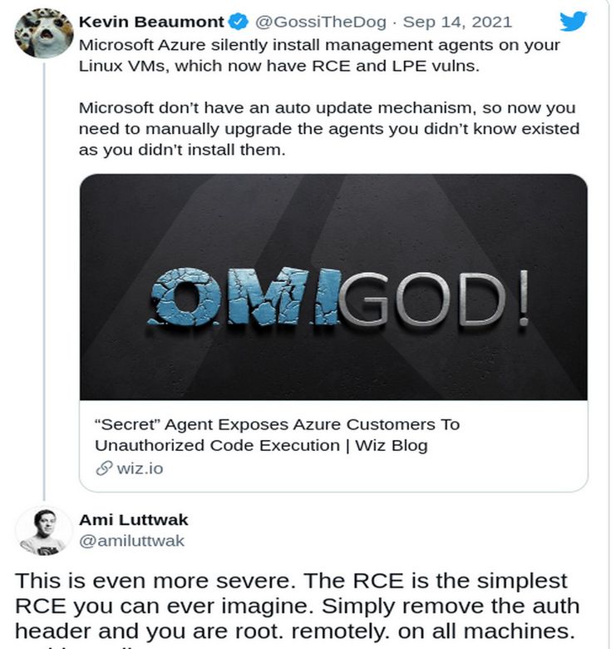Open the @GossiTheDog handle link
Screen dimensions: 616x649
pyautogui.click(x=320, y=22)
